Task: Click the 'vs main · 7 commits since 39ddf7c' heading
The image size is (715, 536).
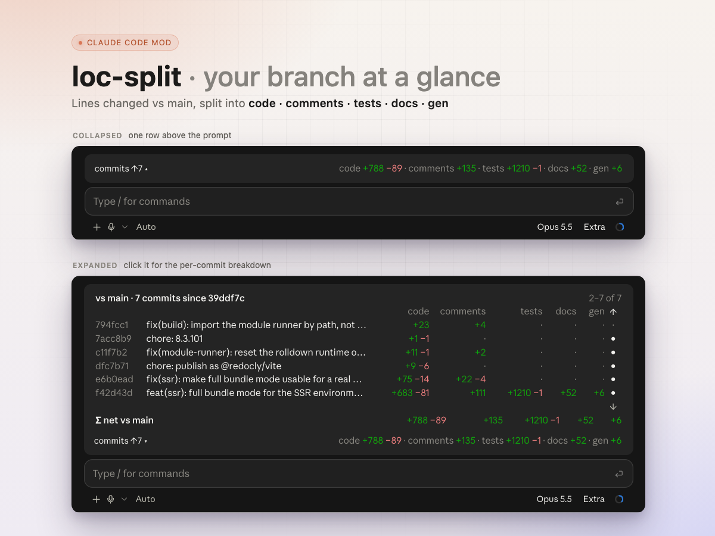Action: (x=170, y=298)
